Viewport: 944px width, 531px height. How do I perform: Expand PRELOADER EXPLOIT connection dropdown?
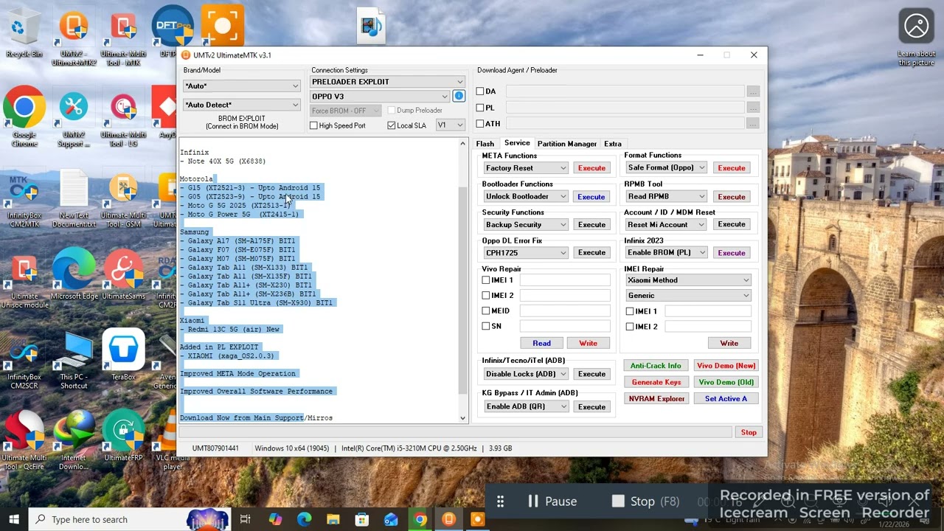(x=387, y=82)
